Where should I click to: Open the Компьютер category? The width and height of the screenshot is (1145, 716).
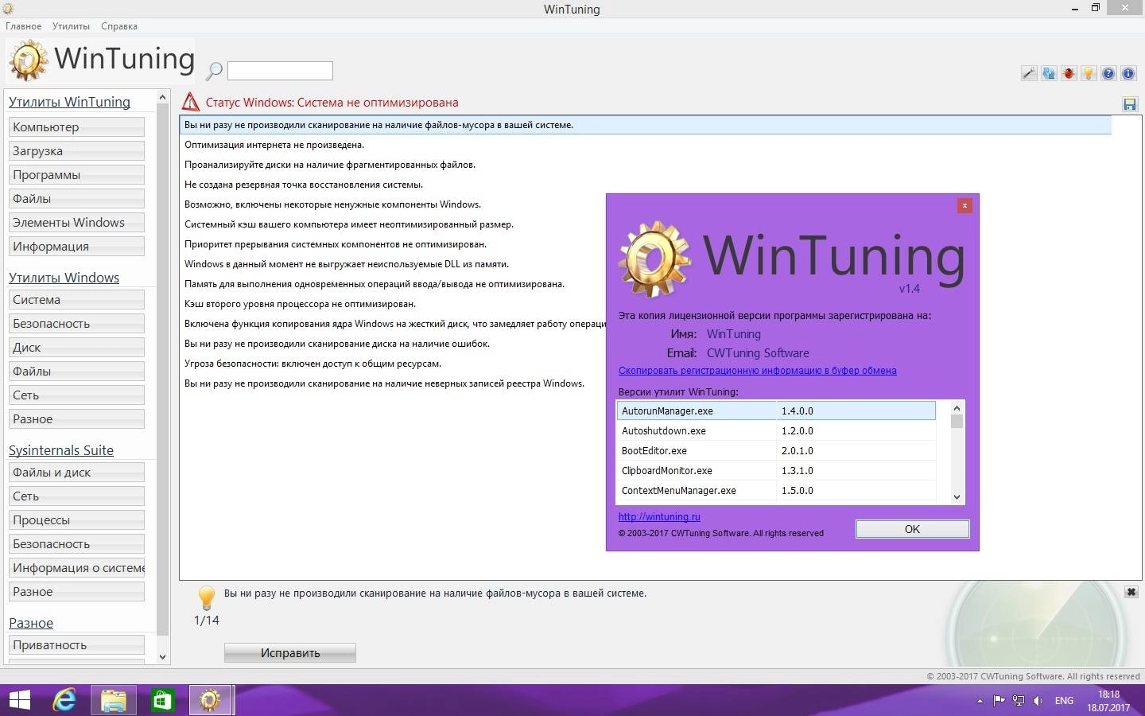click(x=76, y=126)
